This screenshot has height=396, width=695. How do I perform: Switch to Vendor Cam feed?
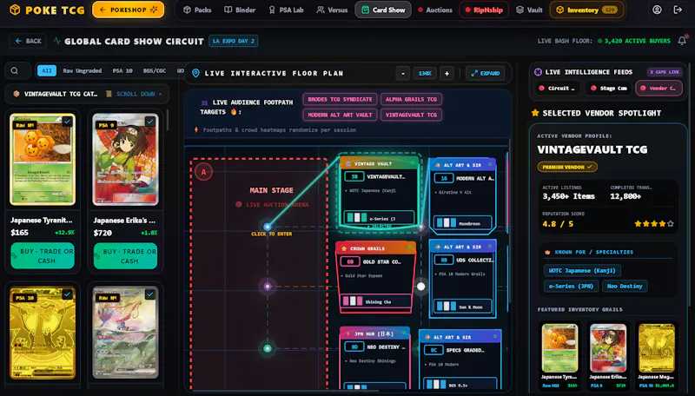click(659, 89)
